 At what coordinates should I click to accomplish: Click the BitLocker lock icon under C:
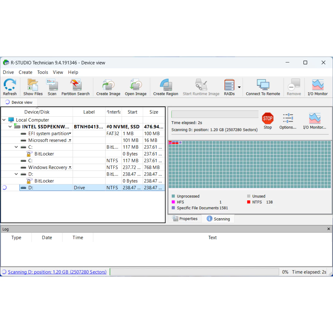[29, 153]
